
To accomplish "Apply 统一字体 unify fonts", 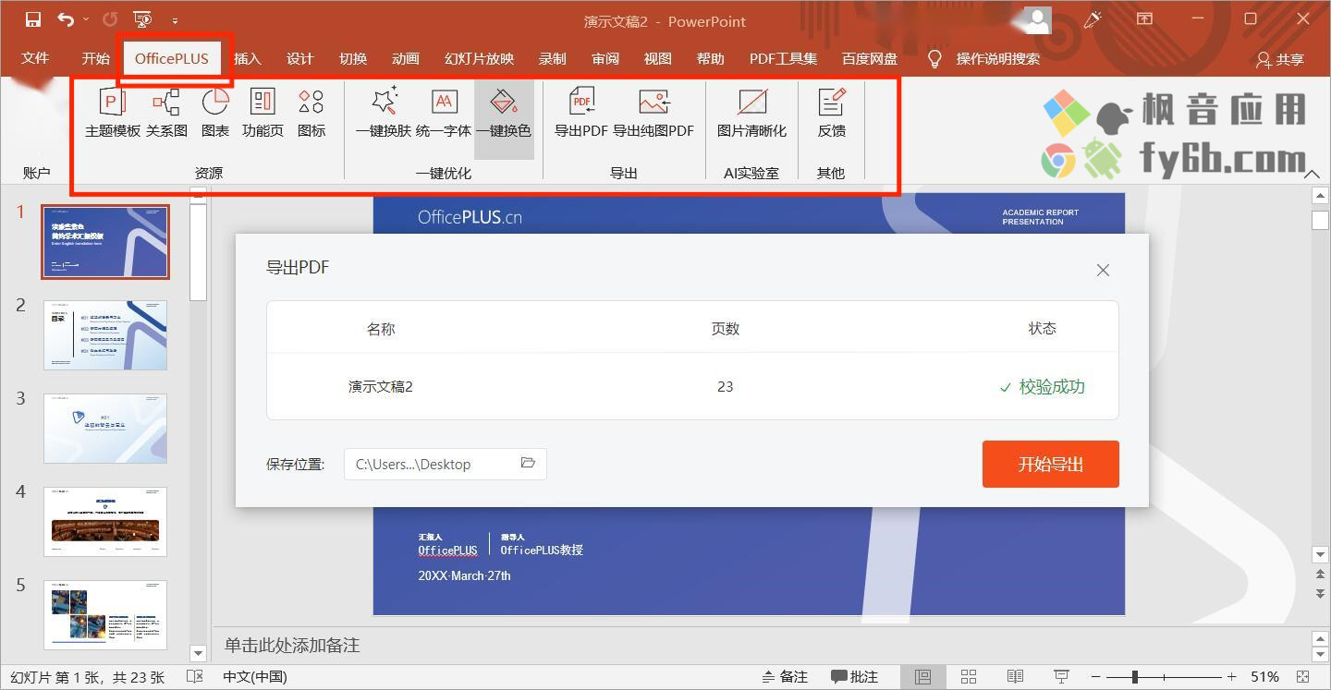I will coord(444,113).
